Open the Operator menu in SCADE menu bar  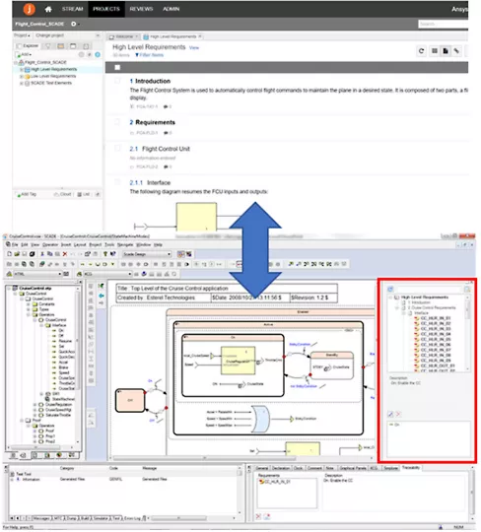click(50, 244)
